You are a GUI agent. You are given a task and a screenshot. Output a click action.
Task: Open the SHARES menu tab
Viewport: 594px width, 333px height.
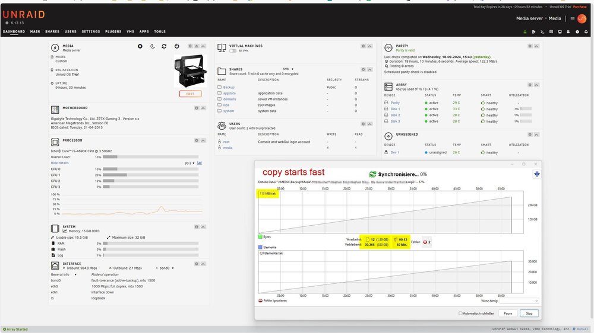pyautogui.click(x=52, y=32)
